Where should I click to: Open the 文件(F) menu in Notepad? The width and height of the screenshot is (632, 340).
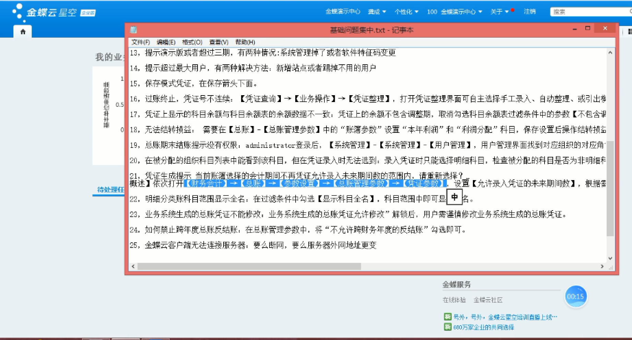pyautogui.click(x=141, y=42)
